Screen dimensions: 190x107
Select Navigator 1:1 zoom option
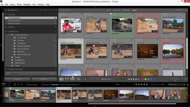tap(50, 10)
